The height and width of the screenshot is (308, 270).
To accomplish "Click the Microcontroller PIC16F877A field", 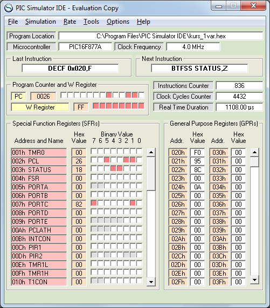I will (x=85, y=47).
